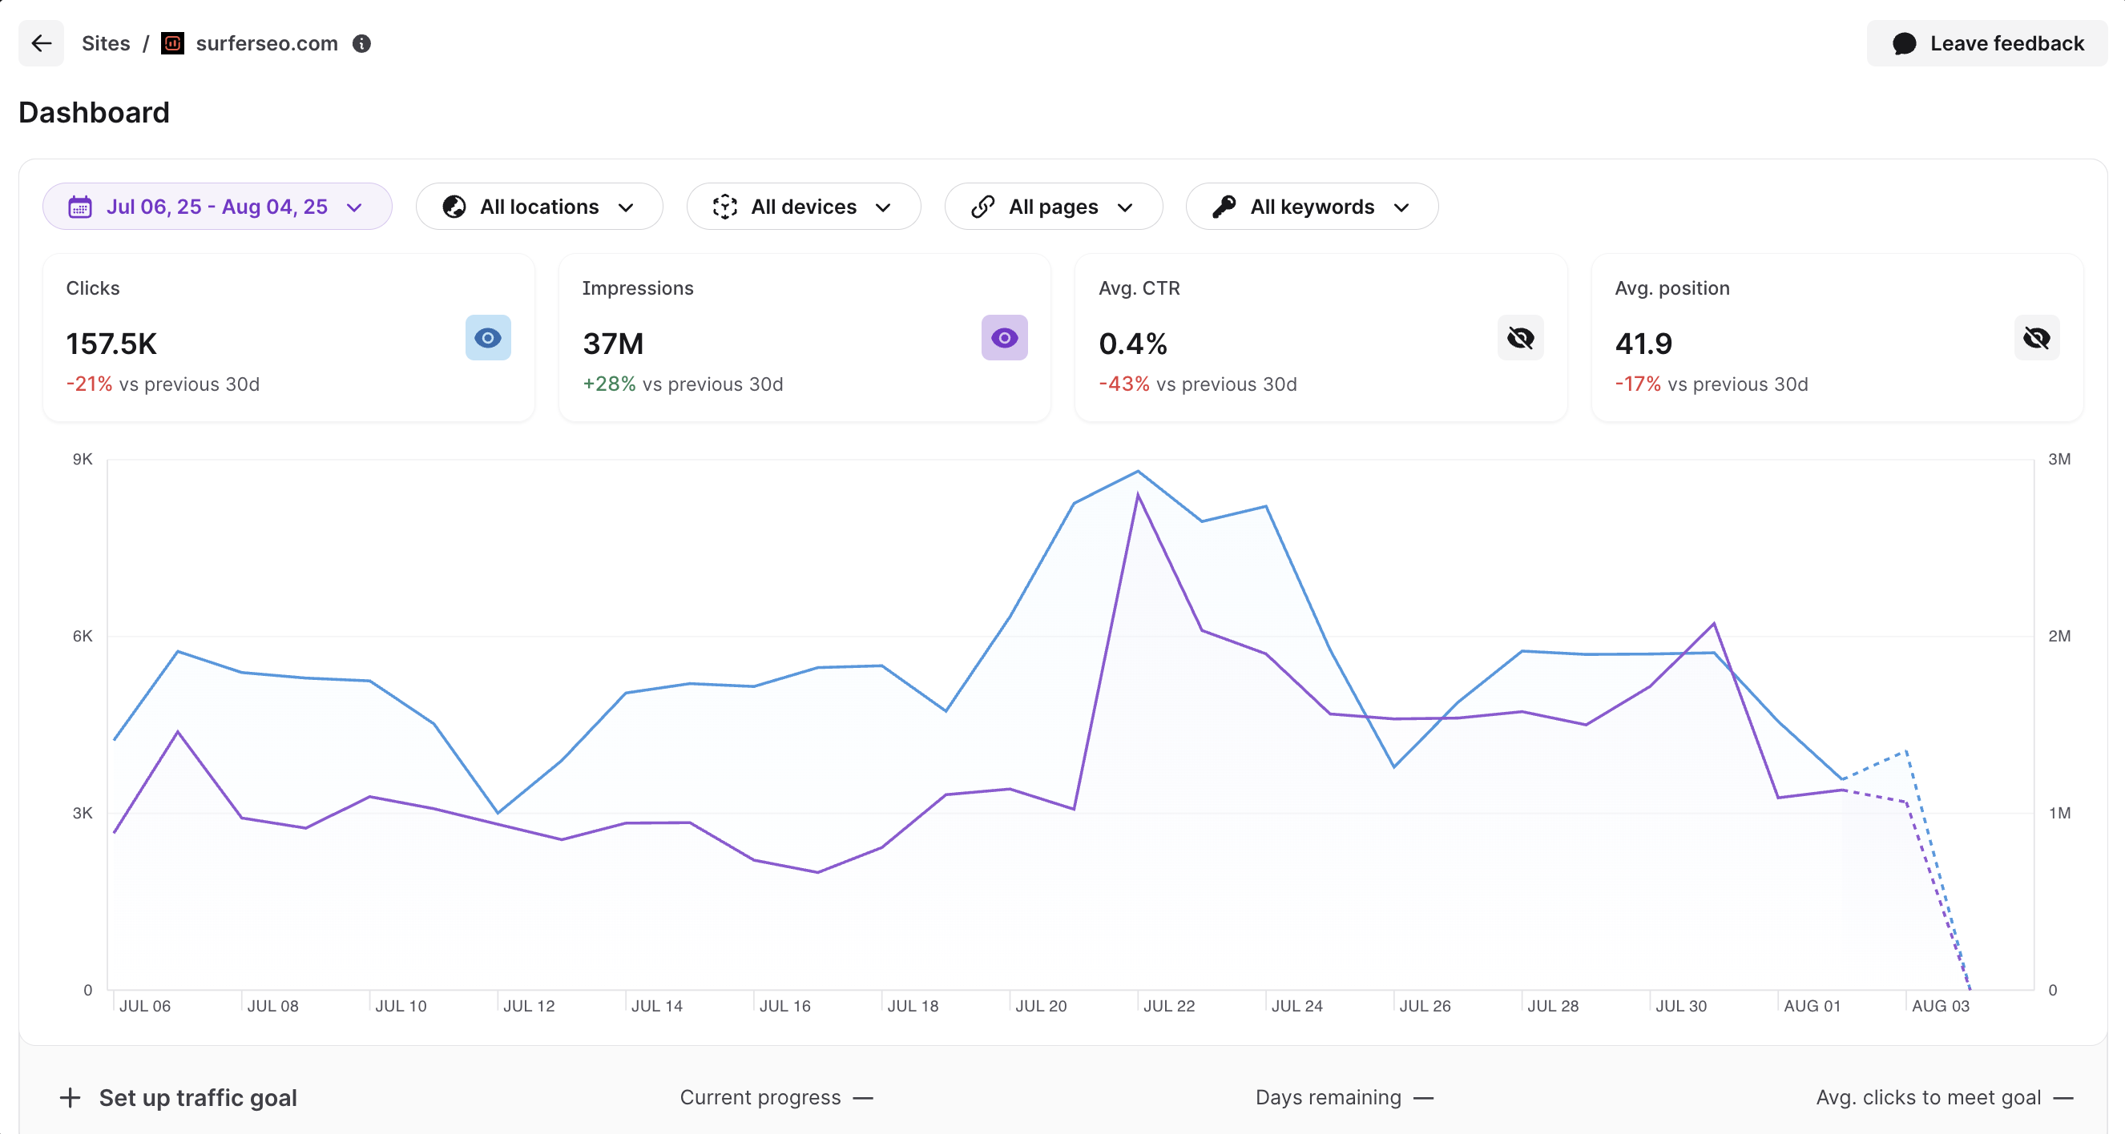Expand the All keywords dropdown chevron
2125x1134 pixels.
point(1401,208)
